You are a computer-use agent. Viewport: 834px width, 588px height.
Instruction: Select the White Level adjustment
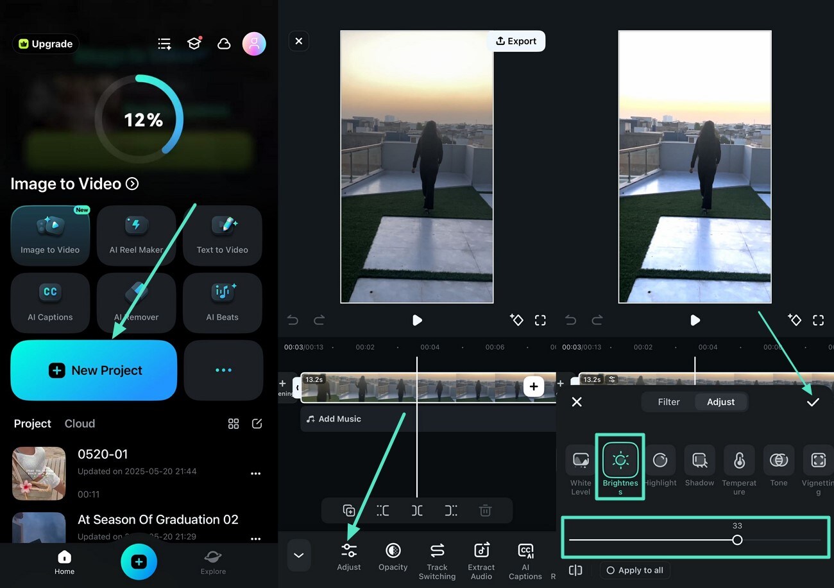581,471
